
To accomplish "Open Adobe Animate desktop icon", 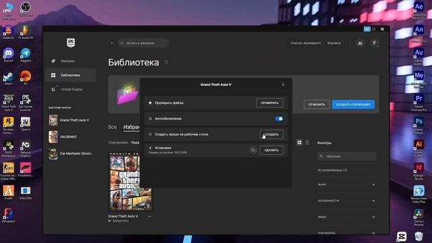I will point(418,33).
